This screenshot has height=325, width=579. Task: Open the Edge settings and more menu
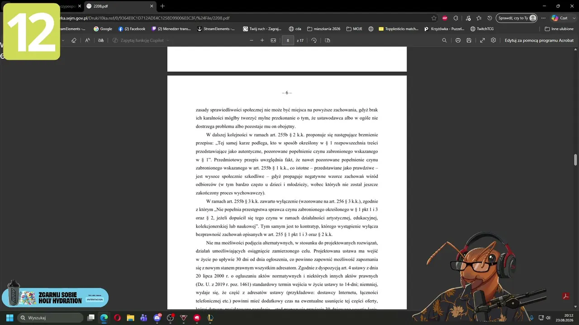(x=543, y=18)
